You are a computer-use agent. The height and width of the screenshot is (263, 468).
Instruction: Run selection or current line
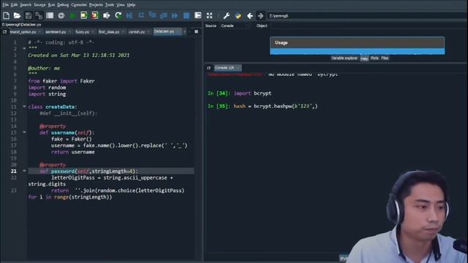click(106, 15)
